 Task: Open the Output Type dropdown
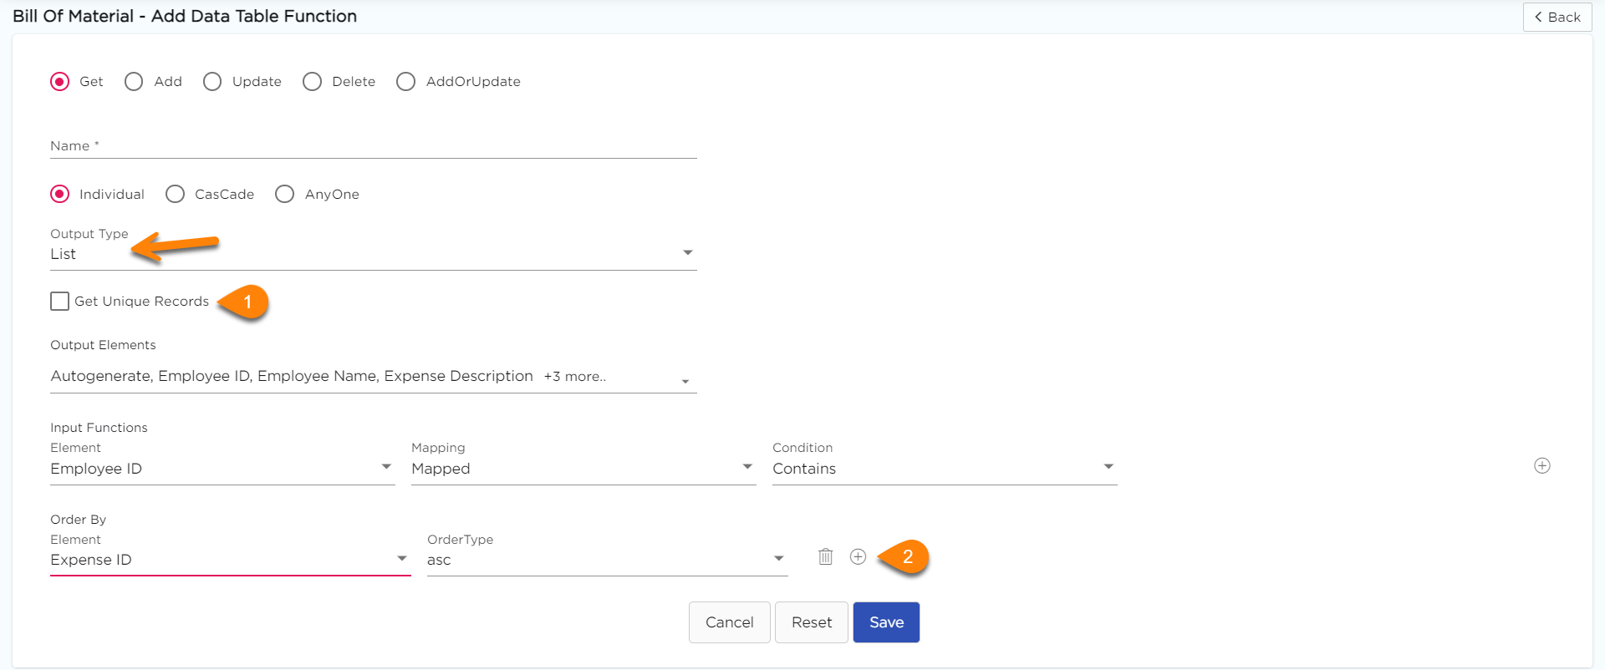coord(373,254)
